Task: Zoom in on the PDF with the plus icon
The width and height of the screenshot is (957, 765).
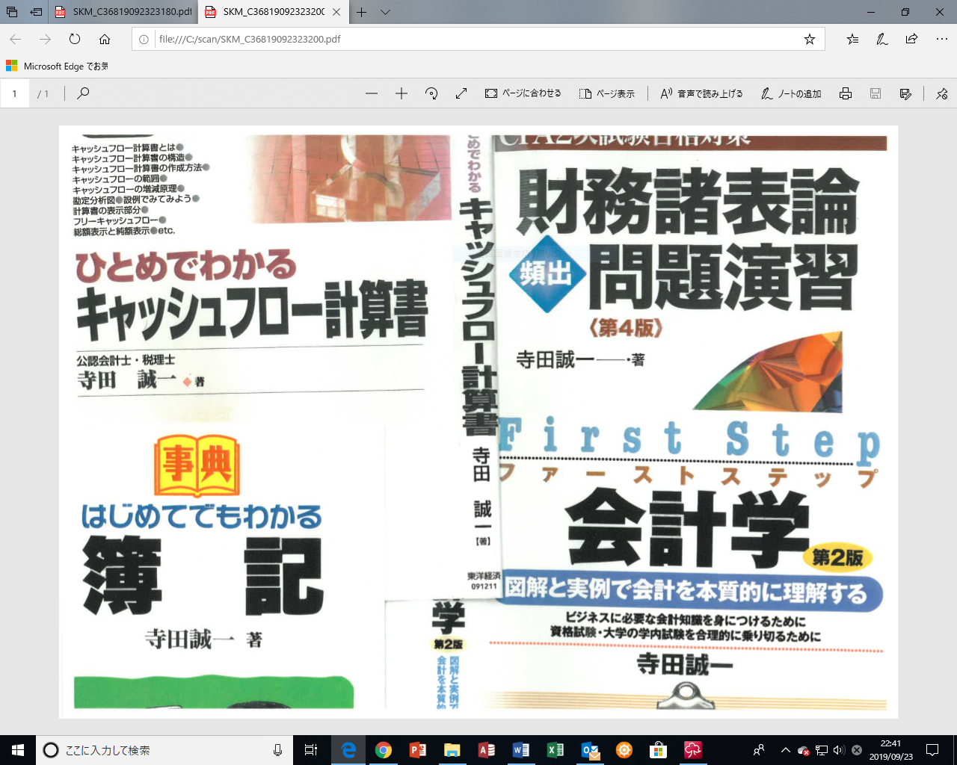Action: 401,93
